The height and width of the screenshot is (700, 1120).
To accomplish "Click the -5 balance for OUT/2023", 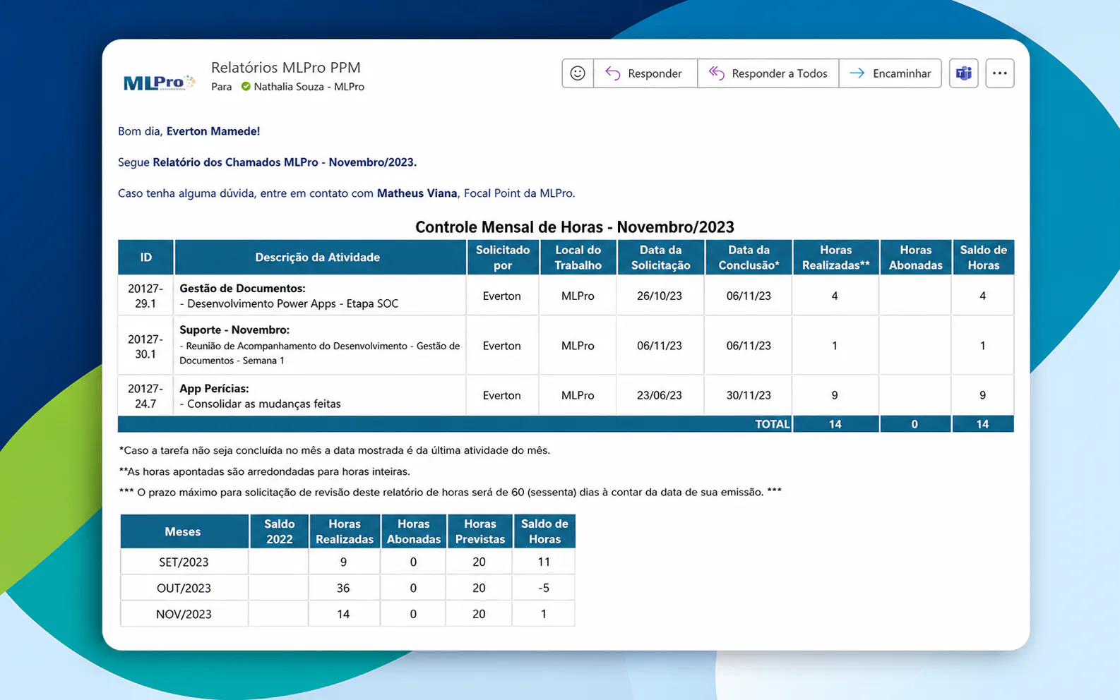I will tap(544, 589).
